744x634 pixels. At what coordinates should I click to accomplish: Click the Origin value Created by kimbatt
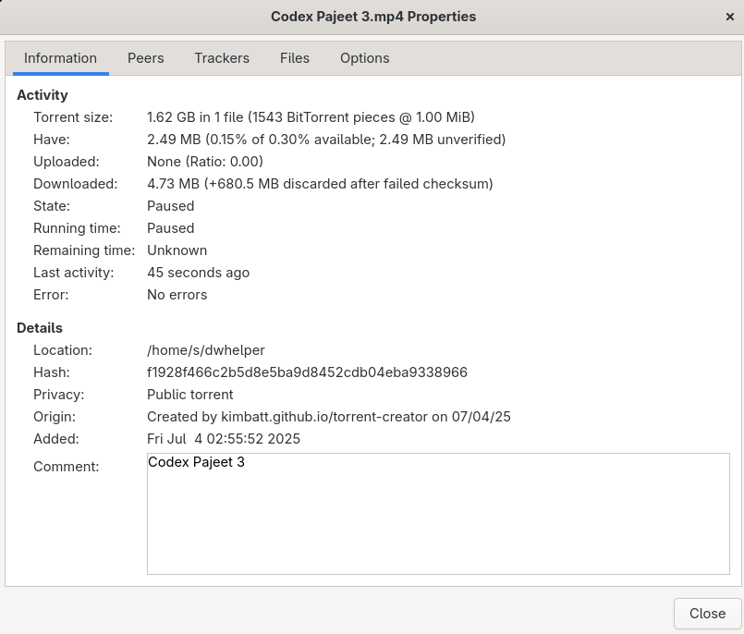[329, 417]
